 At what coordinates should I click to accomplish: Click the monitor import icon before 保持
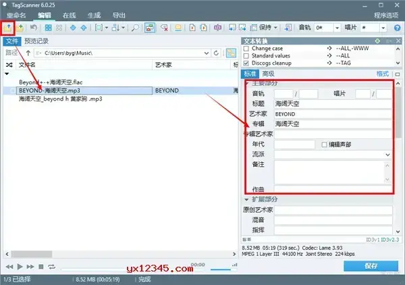pos(232,28)
